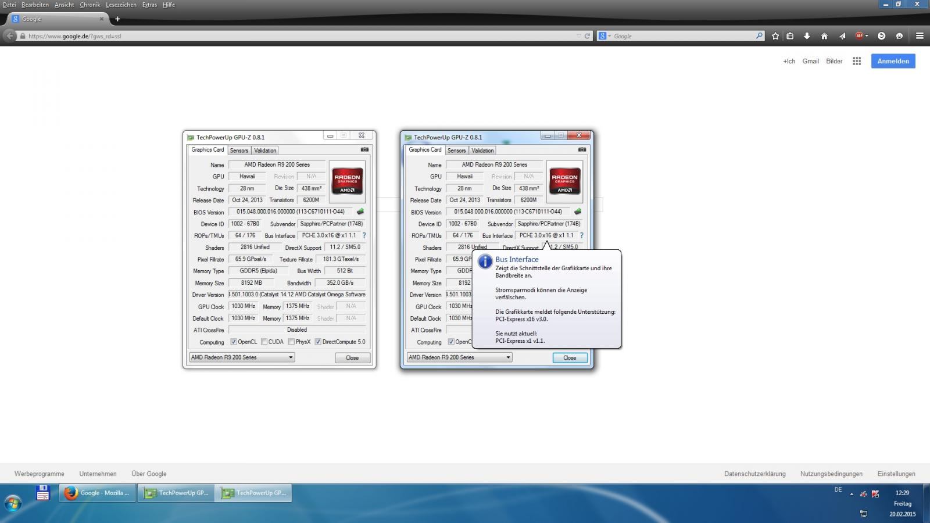Click the reload icon in the address bar
This screenshot has height=523, width=930.
[x=587, y=36]
